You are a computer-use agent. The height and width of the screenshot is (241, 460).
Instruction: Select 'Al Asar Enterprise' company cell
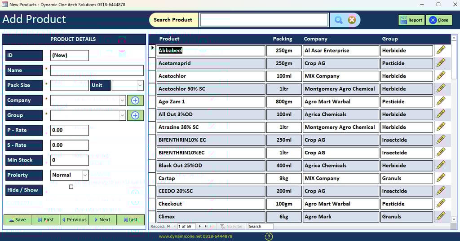tap(341, 50)
